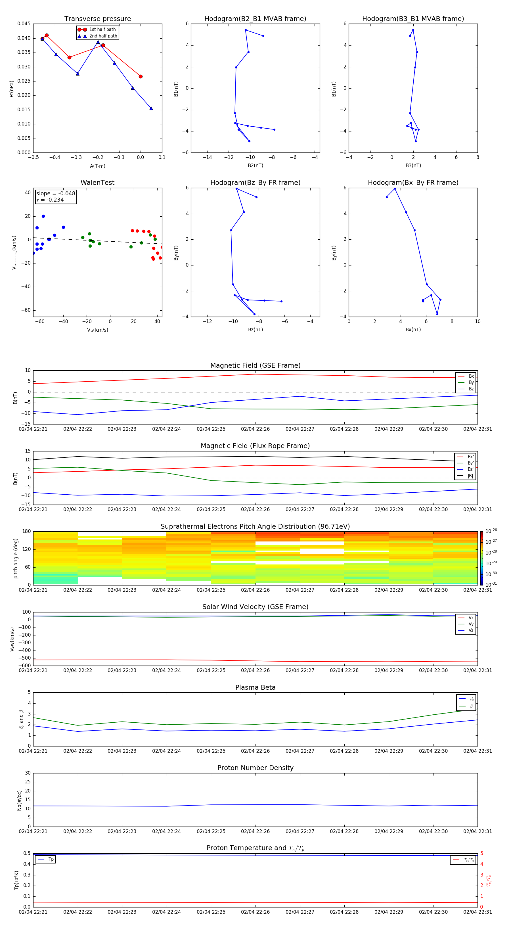Viewport: 511px width, 937px height.
Task: Click the 'Plasma Beta' plot title
Action: tap(255, 687)
